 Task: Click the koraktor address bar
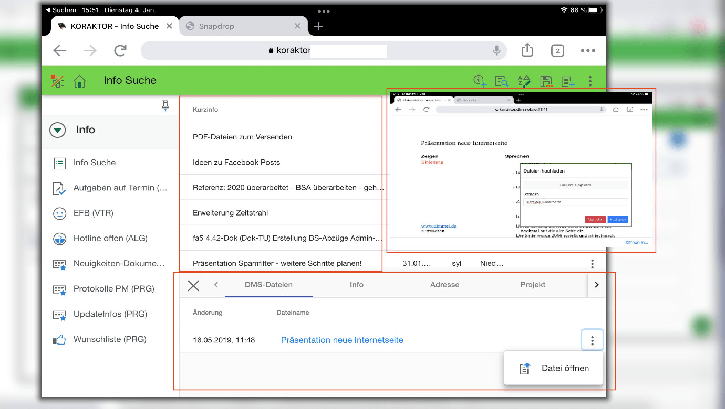pyautogui.click(x=326, y=51)
